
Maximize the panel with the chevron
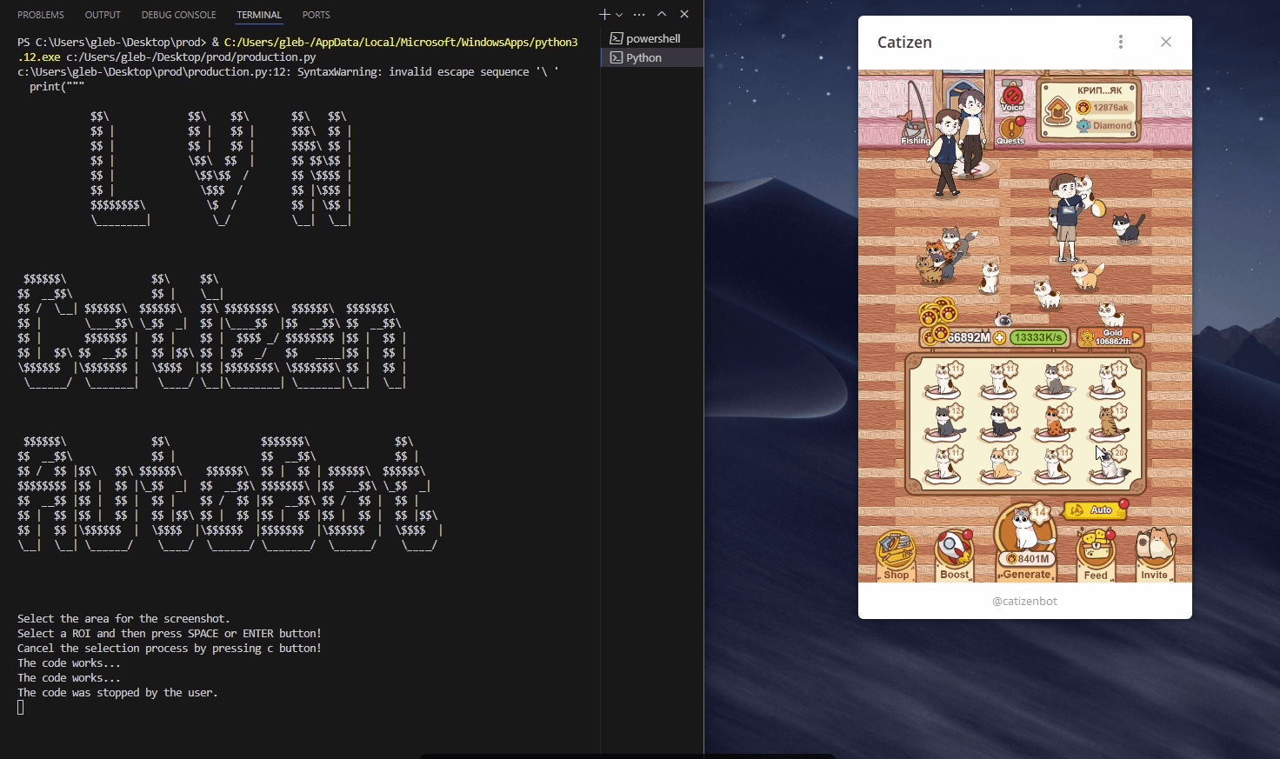click(663, 14)
